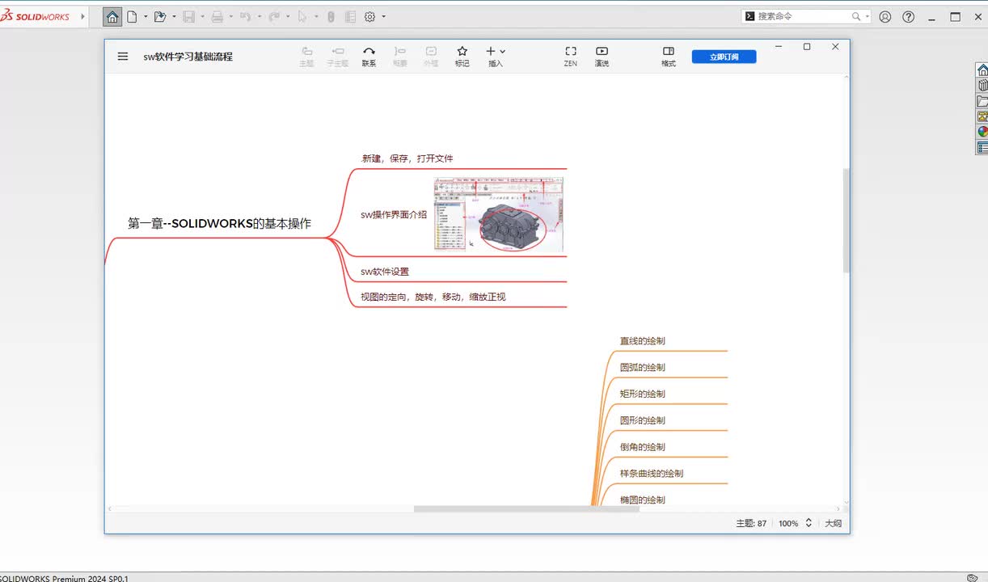The image size is (988, 582).
Task: Switch to 大纲 outline view
Action: (x=833, y=524)
